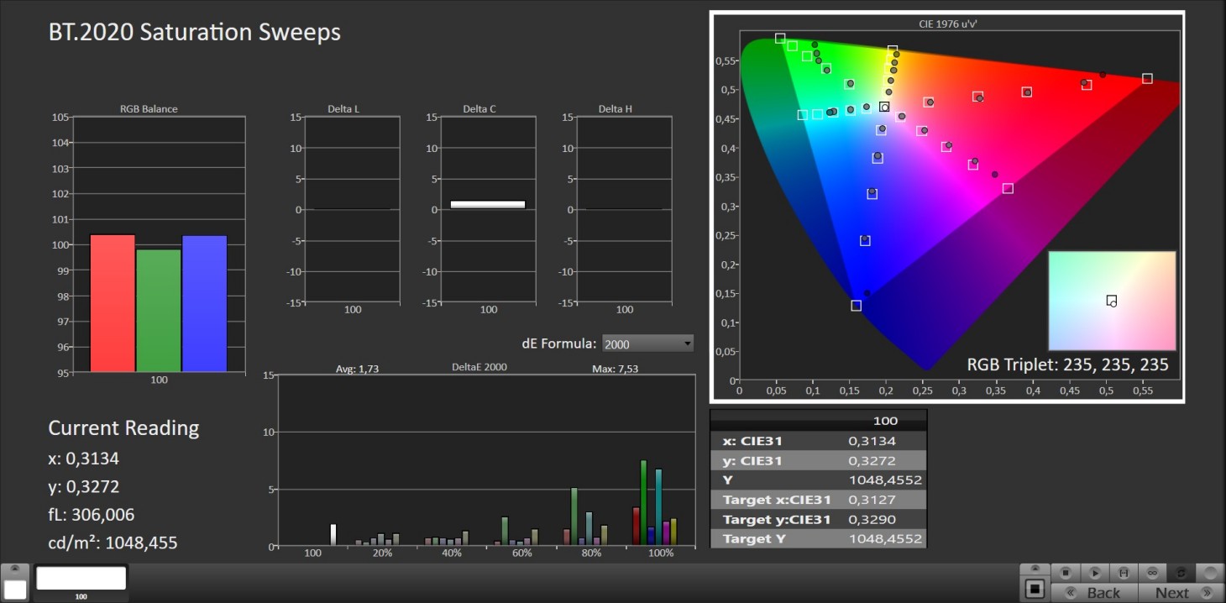Expand the panel above the white swatch
Screen dimensions: 1226x603
click(x=15, y=569)
